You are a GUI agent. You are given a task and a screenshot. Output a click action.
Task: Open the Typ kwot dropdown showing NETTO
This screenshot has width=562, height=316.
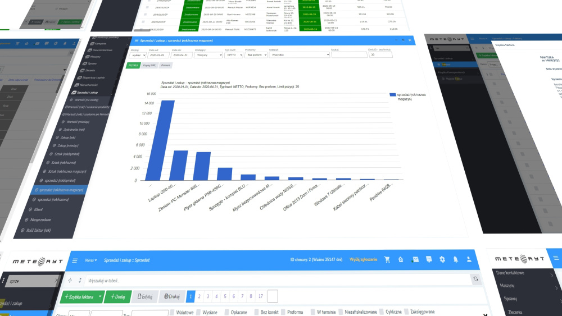click(234, 55)
